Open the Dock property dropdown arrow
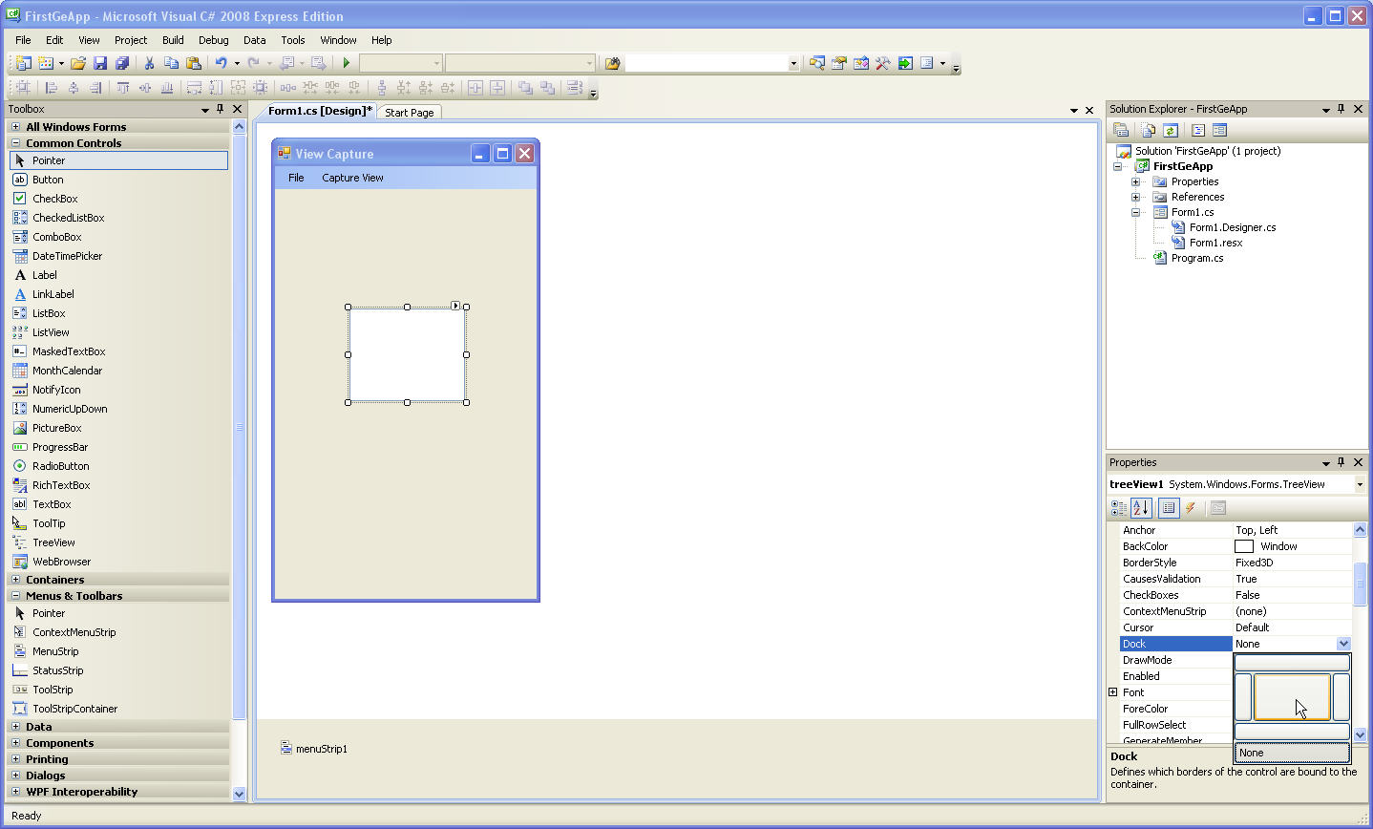This screenshot has width=1373, height=829. [1343, 644]
